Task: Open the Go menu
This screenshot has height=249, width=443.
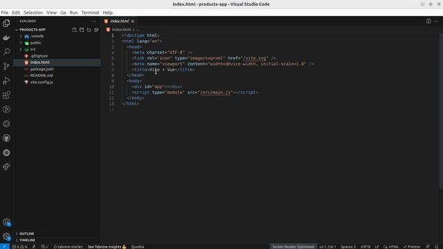Action: (x=63, y=12)
